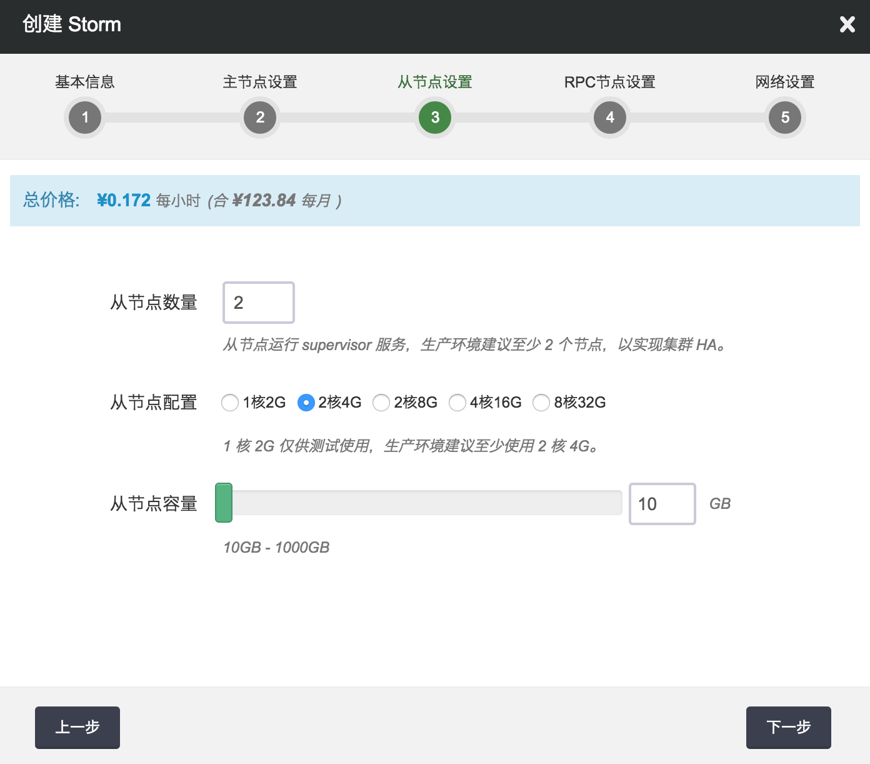
Task: Select the 2核8G configuration
Action: pyautogui.click(x=381, y=403)
